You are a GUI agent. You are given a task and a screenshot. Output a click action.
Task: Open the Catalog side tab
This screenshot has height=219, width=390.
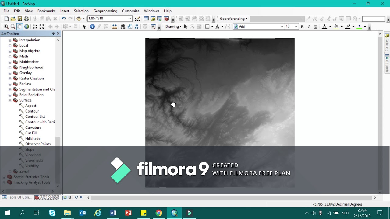point(387,42)
